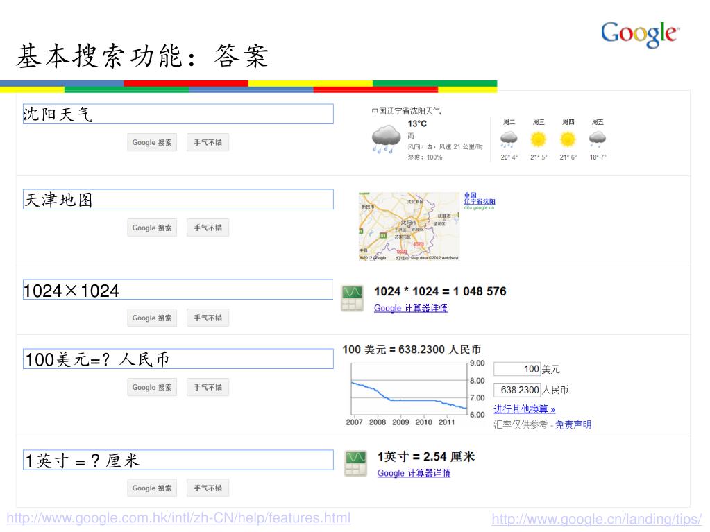
Task: Click the 21° 5° forecast temperatures
Action: [x=539, y=157]
